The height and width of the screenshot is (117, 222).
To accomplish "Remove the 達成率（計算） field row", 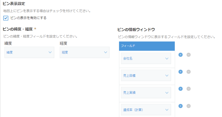I will tap(188, 106).
